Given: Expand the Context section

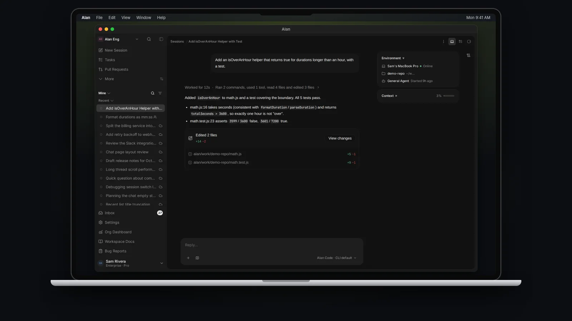Looking at the screenshot, I should [389, 96].
